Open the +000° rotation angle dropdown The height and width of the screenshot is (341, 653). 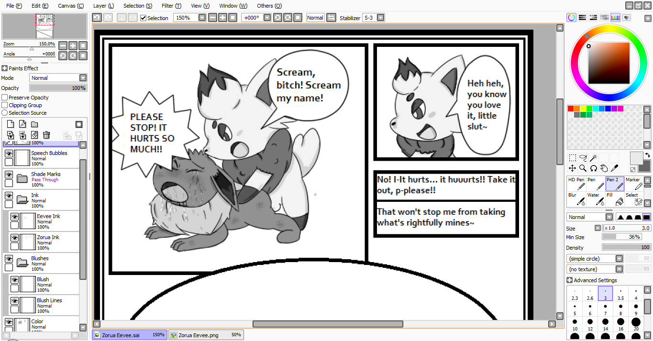click(x=267, y=18)
